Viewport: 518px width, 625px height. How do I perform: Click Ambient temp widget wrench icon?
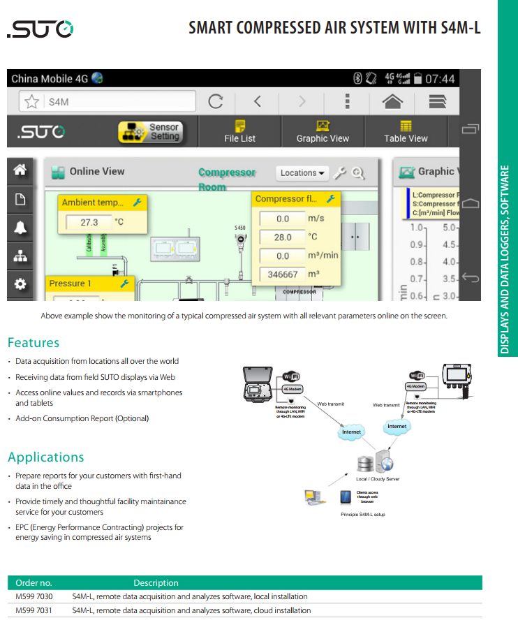[x=137, y=203]
